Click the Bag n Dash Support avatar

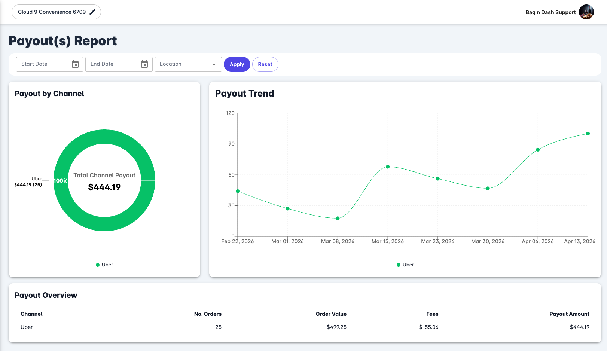(586, 12)
